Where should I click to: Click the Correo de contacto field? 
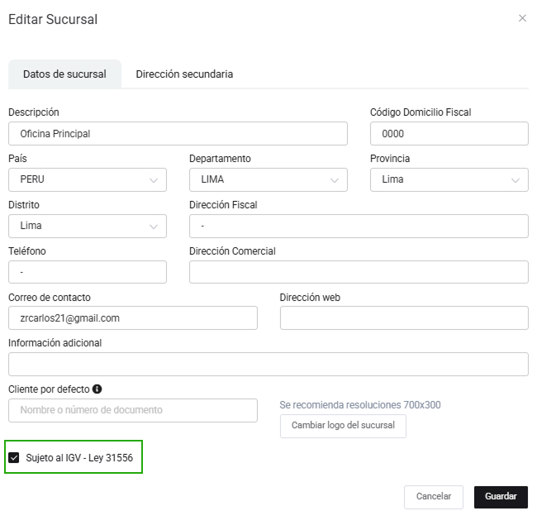tap(133, 318)
